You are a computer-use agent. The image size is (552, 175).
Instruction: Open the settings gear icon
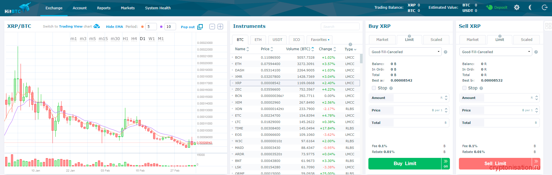pos(517,8)
